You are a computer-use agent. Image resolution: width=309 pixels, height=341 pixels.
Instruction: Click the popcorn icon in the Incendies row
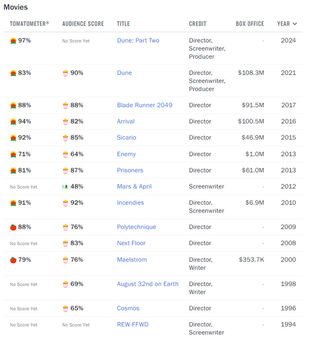(x=65, y=203)
